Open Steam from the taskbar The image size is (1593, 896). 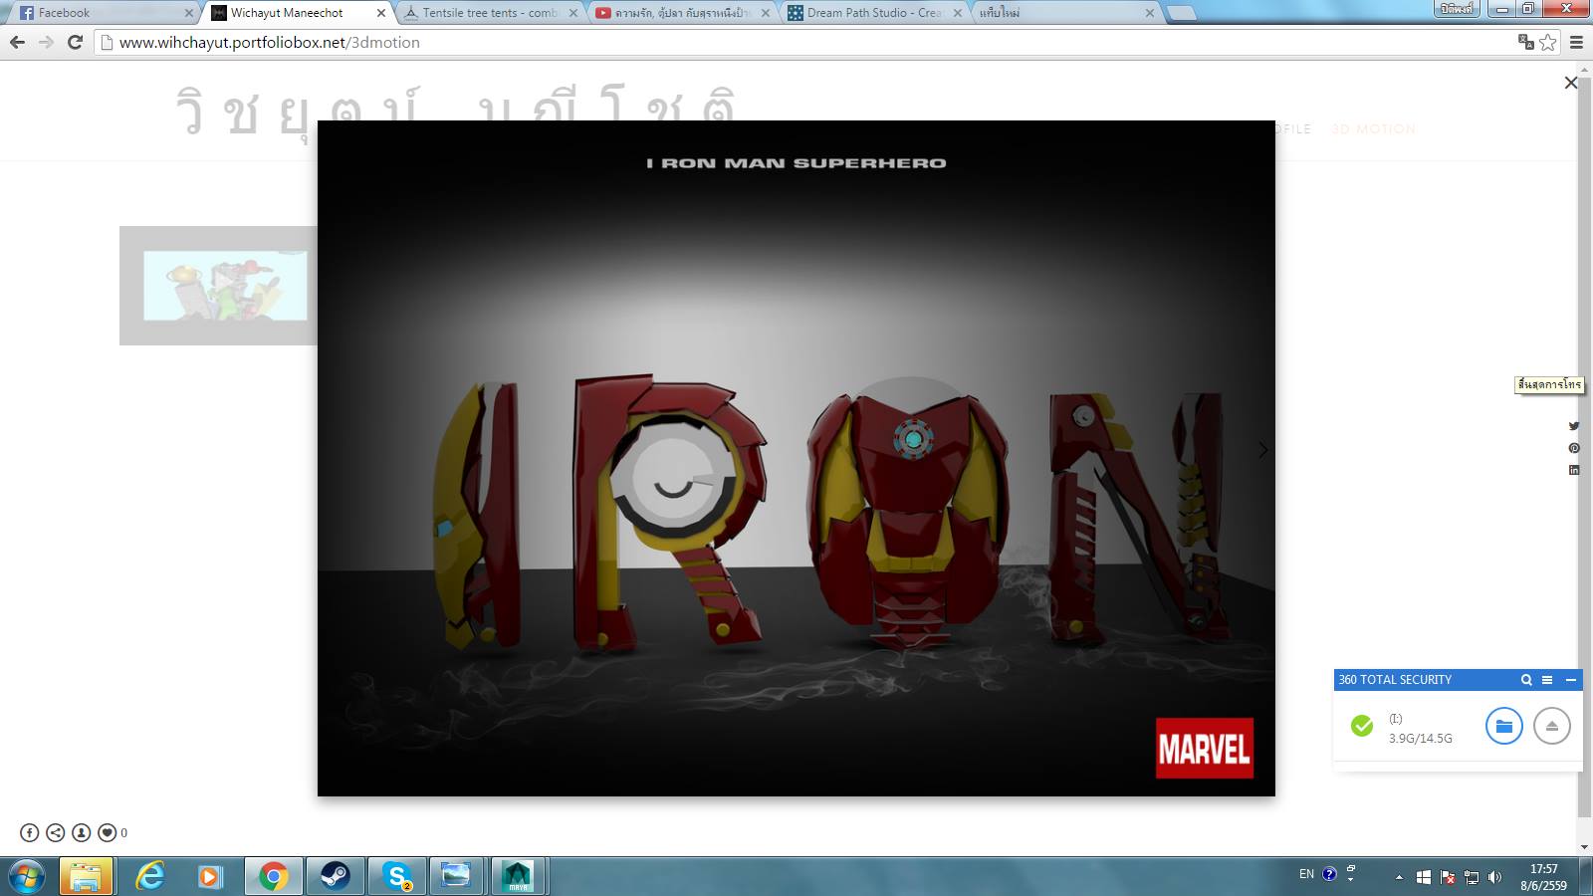click(x=335, y=876)
